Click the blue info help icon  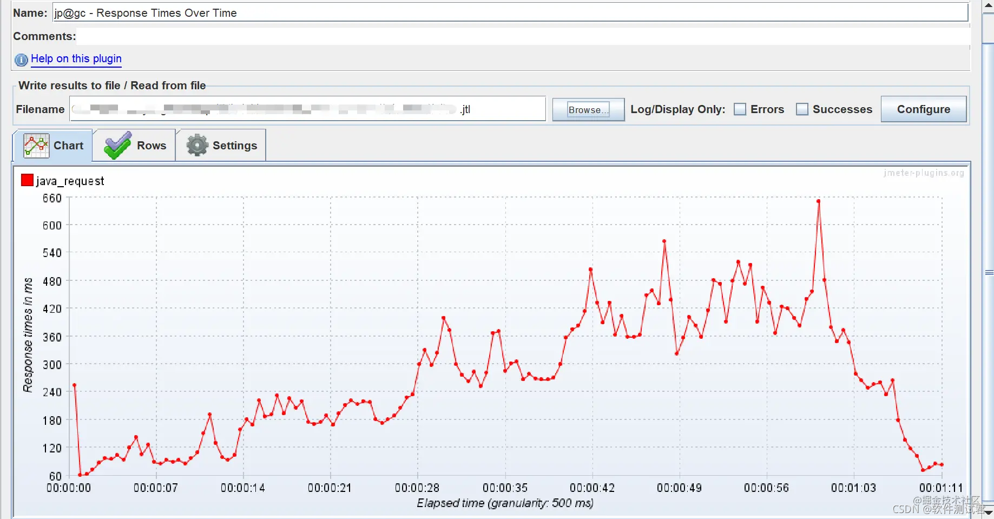coord(21,60)
